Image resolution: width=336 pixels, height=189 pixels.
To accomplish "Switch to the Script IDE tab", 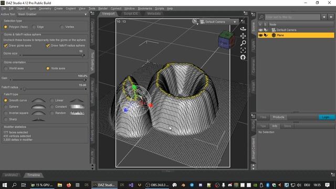I will [x=131, y=14].
